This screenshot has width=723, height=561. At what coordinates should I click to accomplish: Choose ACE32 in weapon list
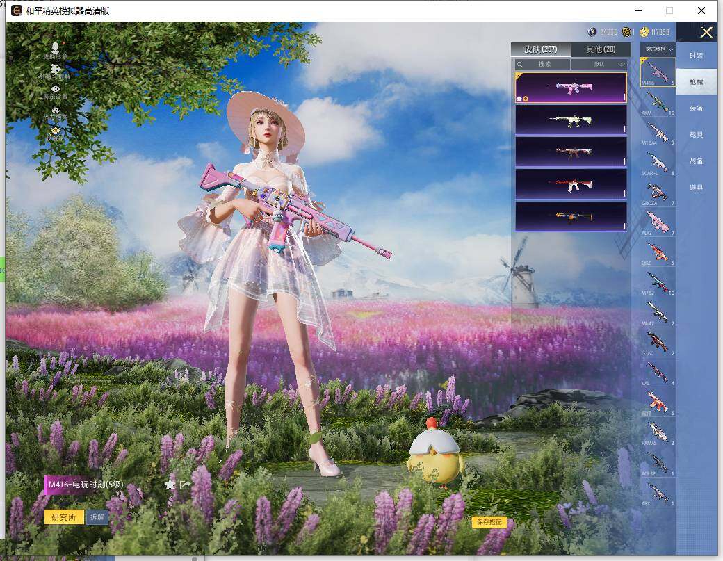point(658,463)
